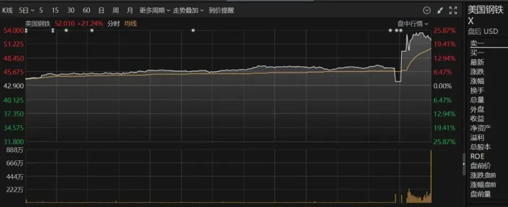Select the paintbrush drawing tool icon
Viewport: 508px width, 207px height.
point(440,11)
